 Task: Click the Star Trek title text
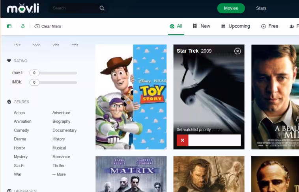click(187, 51)
